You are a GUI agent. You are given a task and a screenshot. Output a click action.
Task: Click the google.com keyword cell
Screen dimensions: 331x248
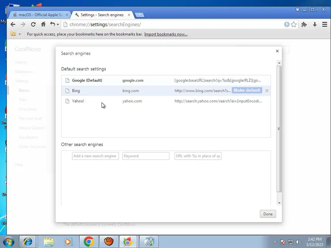(133, 80)
